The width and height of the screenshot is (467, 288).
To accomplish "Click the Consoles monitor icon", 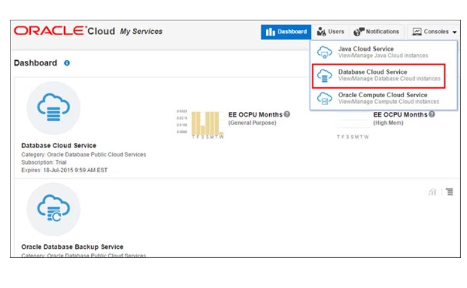I will click(416, 32).
